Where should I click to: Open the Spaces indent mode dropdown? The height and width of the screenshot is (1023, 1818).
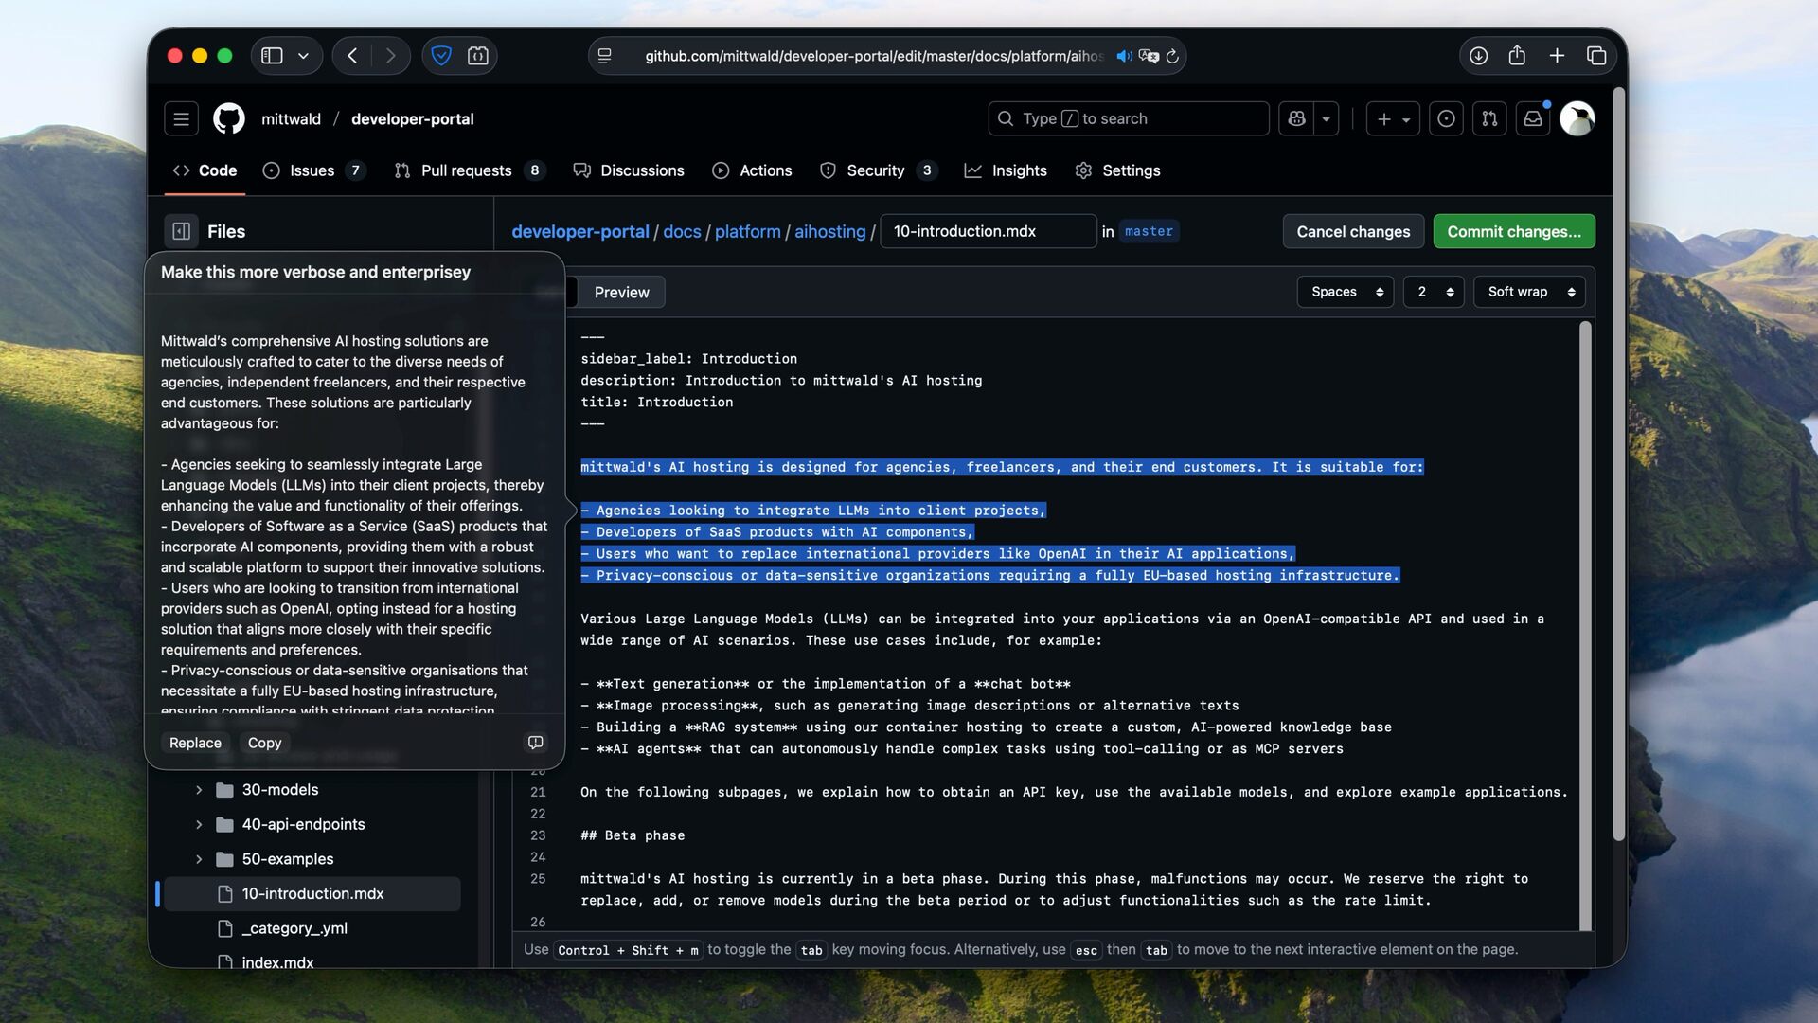(x=1346, y=292)
